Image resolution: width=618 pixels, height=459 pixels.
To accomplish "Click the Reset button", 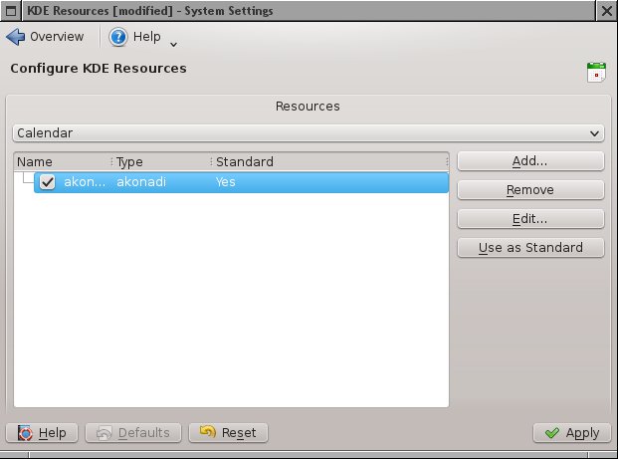I will click(x=228, y=433).
